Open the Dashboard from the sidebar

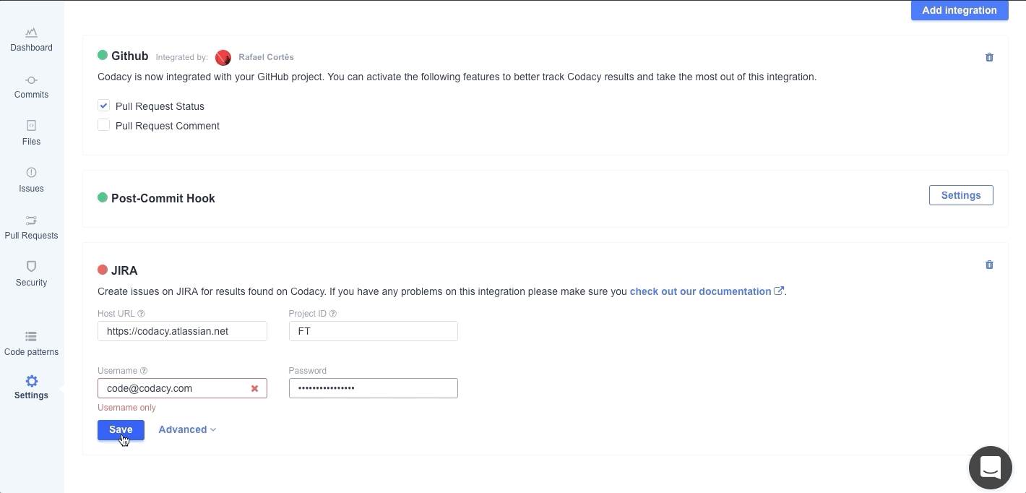pyautogui.click(x=31, y=40)
